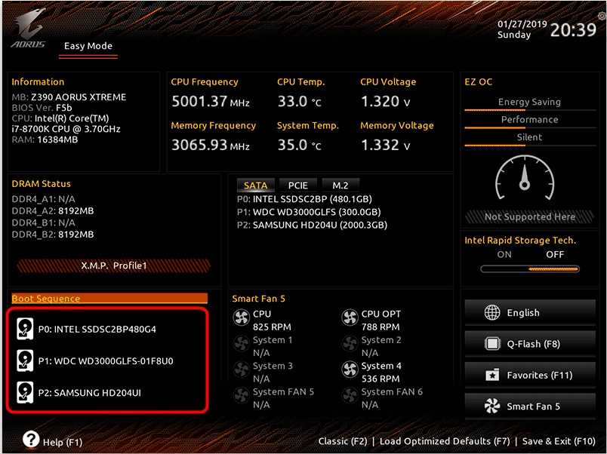
Task: Click the 1.332 V memory voltage value
Action: click(x=385, y=145)
